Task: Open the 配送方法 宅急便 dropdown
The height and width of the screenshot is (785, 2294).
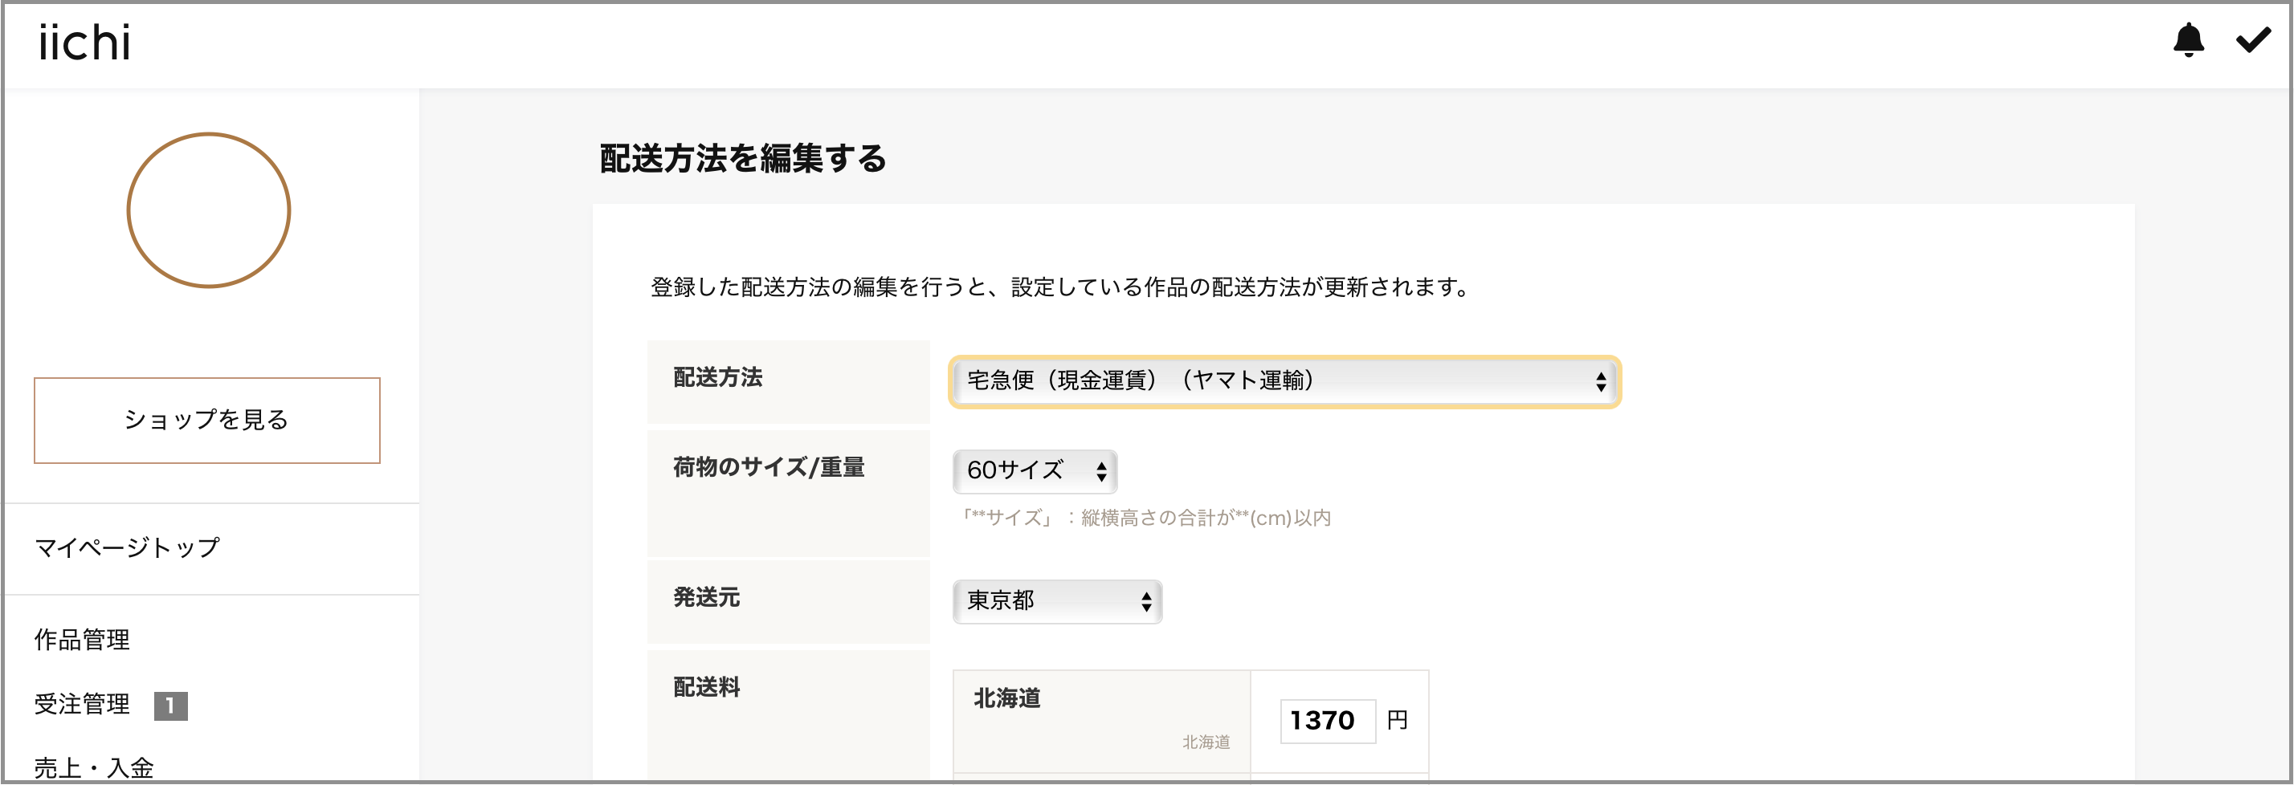Action: (x=1284, y=382)
